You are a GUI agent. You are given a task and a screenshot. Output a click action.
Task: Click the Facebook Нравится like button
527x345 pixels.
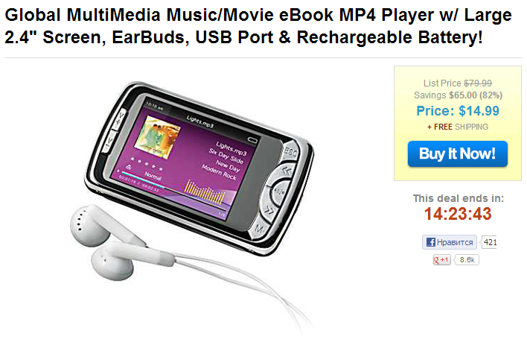[450, 242]
